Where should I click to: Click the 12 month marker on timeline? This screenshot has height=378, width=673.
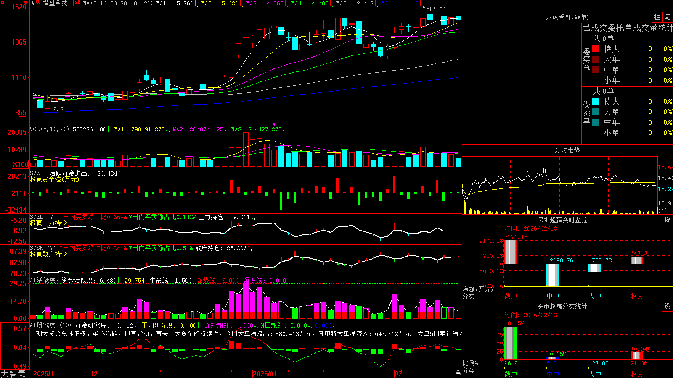click(x=94, y=374)
